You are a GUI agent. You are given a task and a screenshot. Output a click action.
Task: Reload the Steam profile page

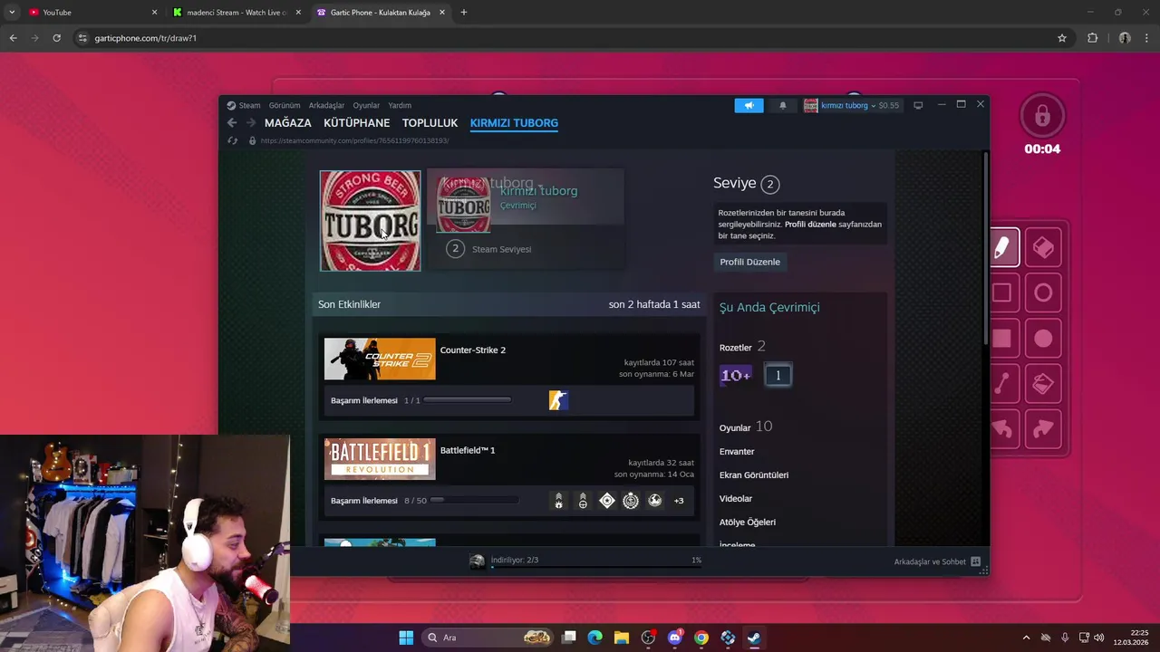(x=232, y=140)
